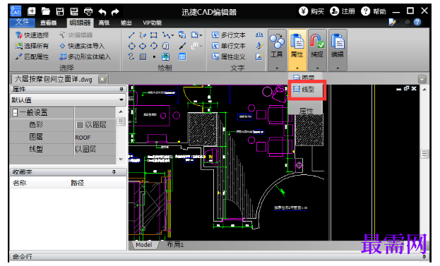Screen dimensions: 440x266
Task: Open the polyline tool dropdown arrow
Action: (172, 35)
